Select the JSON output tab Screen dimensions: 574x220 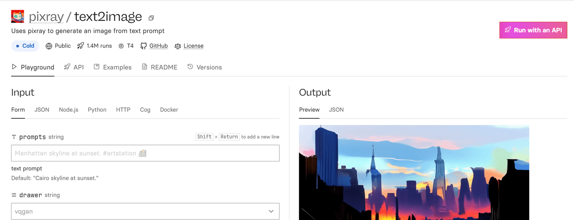(x=336, y=110)
